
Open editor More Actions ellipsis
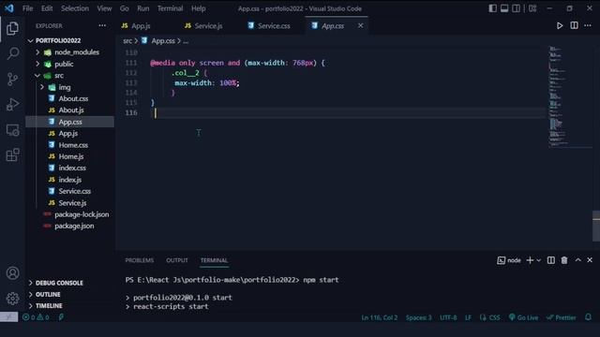coord(588,25)
